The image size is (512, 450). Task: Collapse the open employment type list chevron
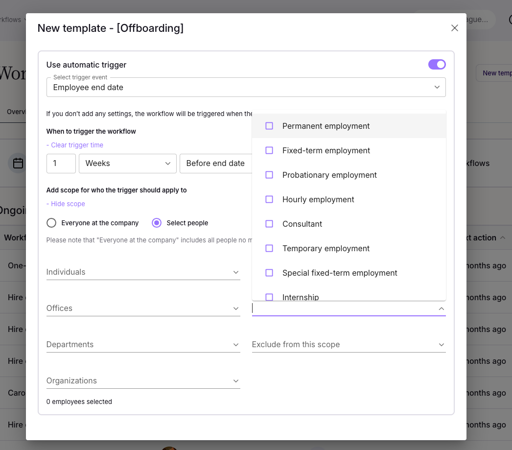click(441, 308)
